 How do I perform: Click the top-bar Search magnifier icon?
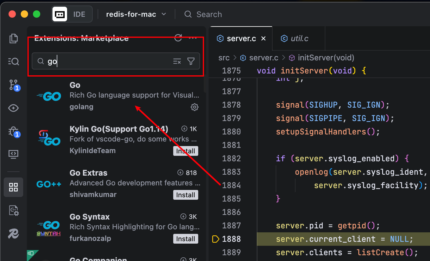pyautogui.click(x=188, y=14)
